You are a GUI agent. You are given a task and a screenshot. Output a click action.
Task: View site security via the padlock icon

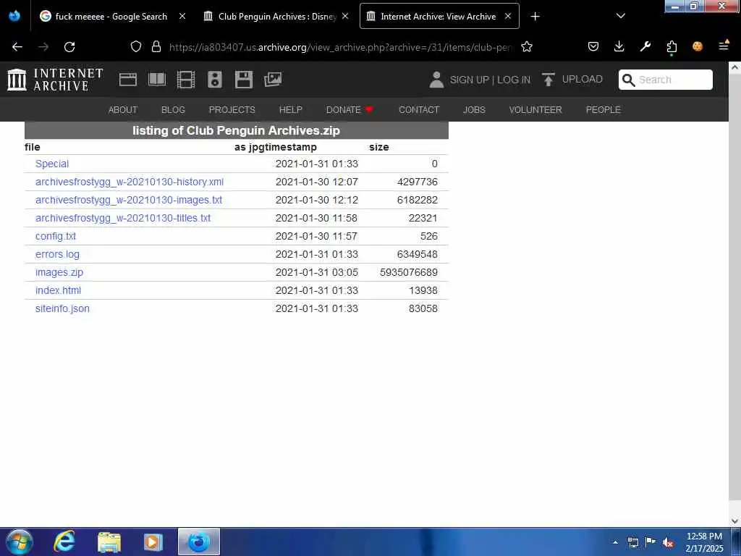(156, 47)
